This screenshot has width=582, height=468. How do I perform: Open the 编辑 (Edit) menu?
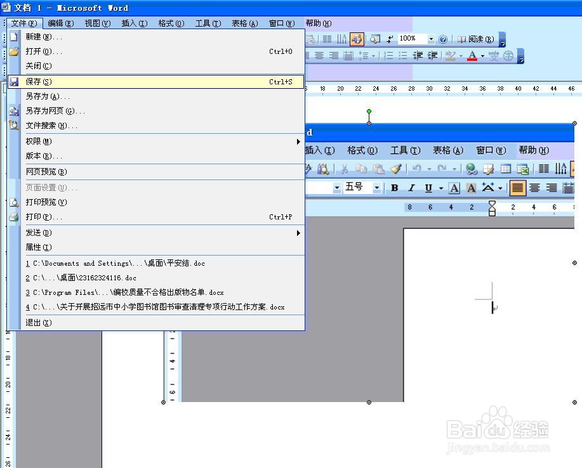[x=61, y=23]
